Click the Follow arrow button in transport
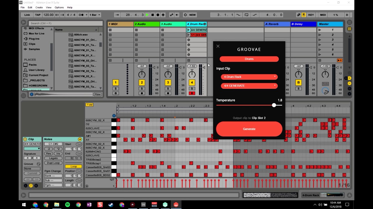This screenshot has height=209, width=373. coord(117,15)
